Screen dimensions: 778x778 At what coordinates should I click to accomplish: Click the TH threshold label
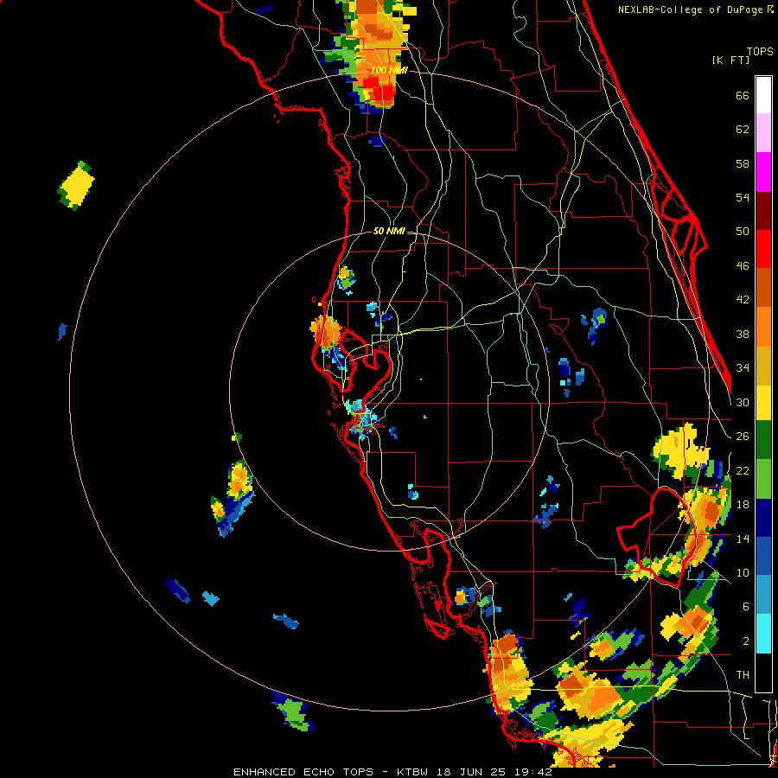pos(743,675)
